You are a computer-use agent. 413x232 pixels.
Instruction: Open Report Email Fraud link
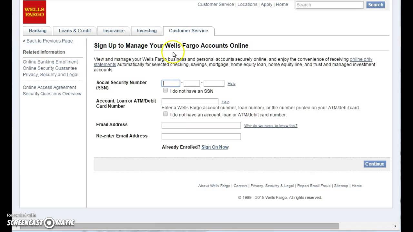coord(314,186)
